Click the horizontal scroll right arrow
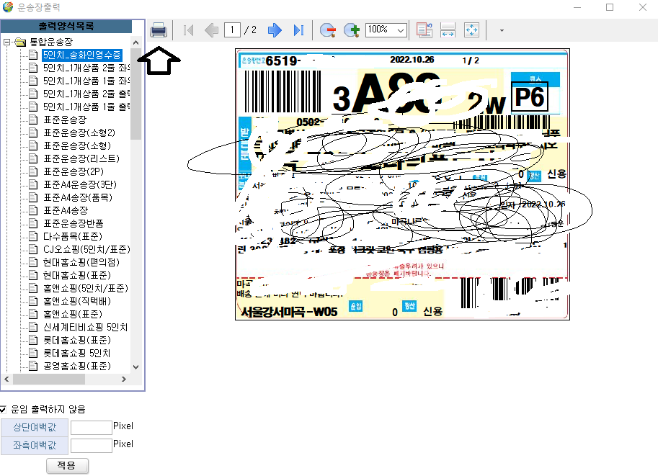Image resolution: width=658 pixels, height=476 pixels. click(124, 379)
